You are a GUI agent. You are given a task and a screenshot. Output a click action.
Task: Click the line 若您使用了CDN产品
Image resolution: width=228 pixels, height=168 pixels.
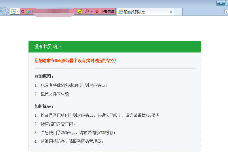(x=78, y=133)
